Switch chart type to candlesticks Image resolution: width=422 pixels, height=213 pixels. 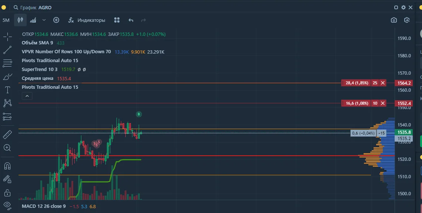pos(20,20)
